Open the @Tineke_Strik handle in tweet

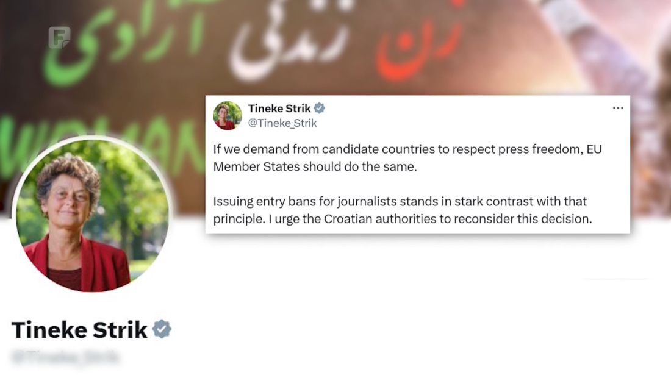282,123
